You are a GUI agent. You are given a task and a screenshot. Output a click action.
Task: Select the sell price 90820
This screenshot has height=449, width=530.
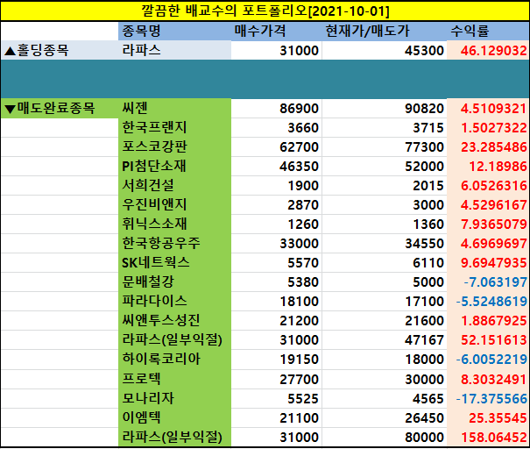[x=385, y=108]
